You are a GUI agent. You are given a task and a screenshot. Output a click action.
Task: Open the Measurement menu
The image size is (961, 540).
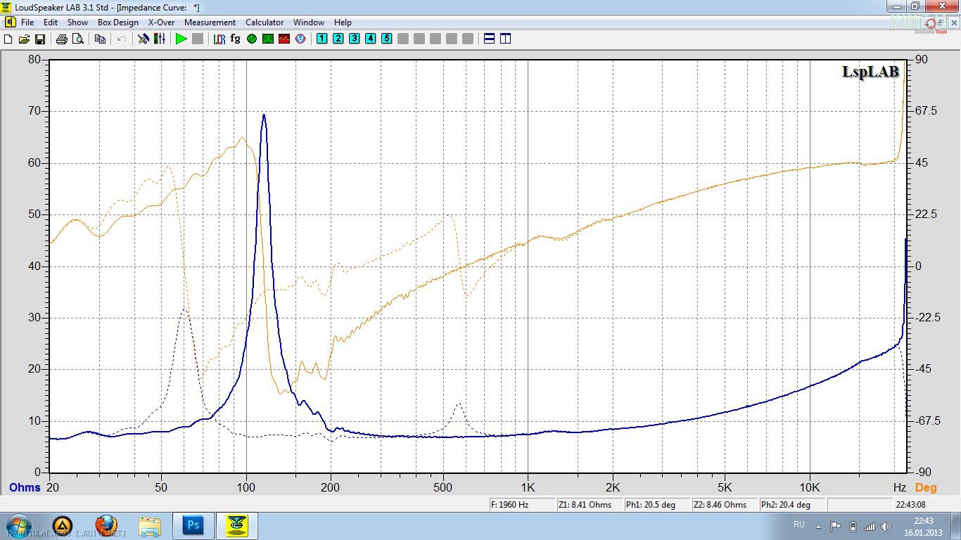pyautogui.click(x=210, y=22)
